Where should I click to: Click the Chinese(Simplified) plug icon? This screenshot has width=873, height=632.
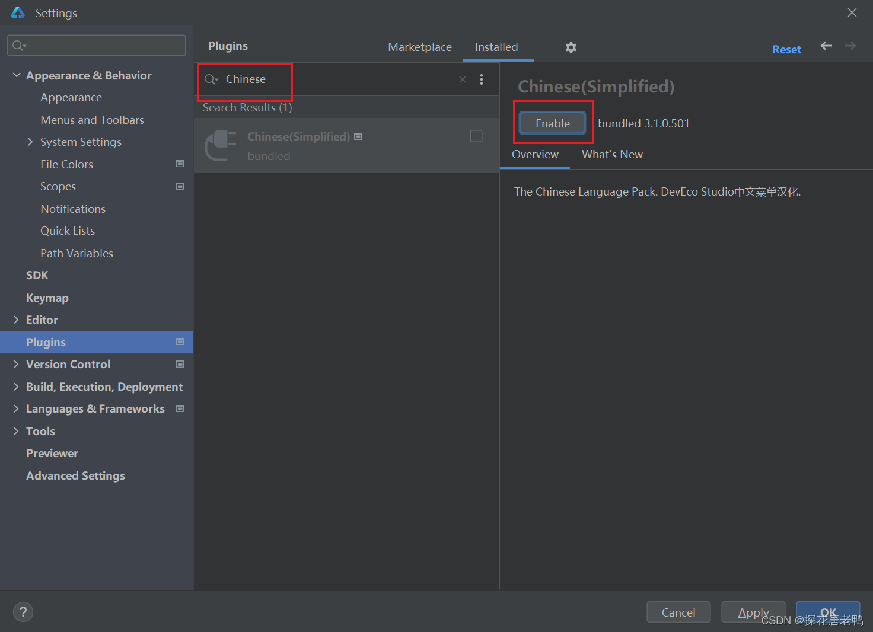click(221, 145)
